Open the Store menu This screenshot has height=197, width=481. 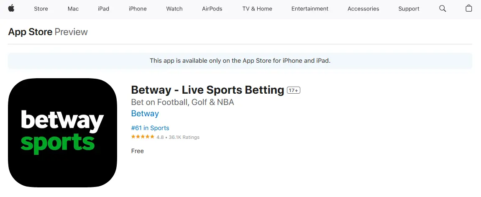tap(41, 9)
